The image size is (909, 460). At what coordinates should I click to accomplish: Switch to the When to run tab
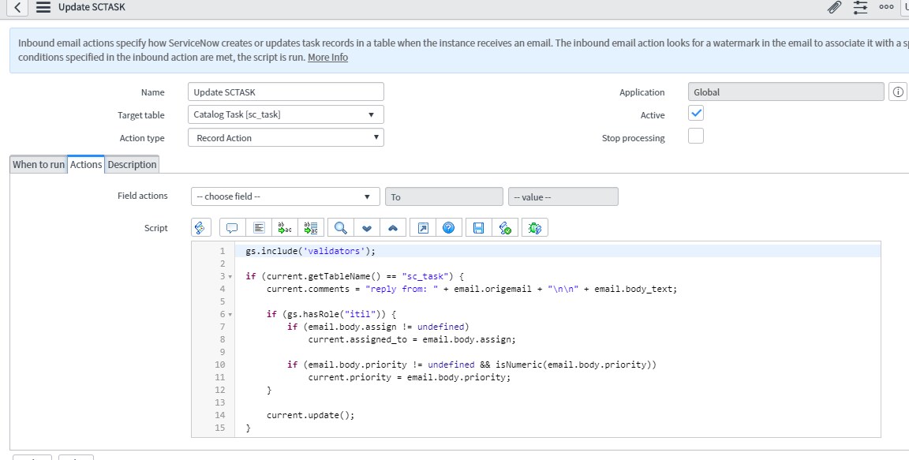coord(39,165)
